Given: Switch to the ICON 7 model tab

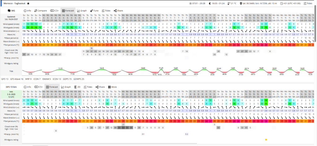Looking at the screenshot, I should pos(37,79).
